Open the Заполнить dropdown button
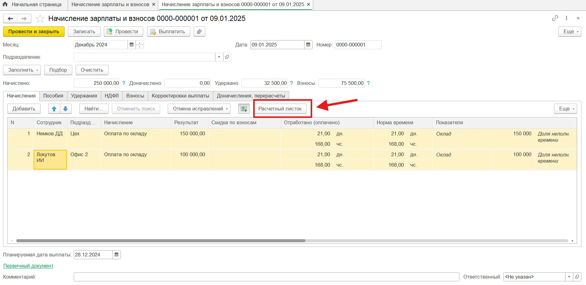 [22, 70]
